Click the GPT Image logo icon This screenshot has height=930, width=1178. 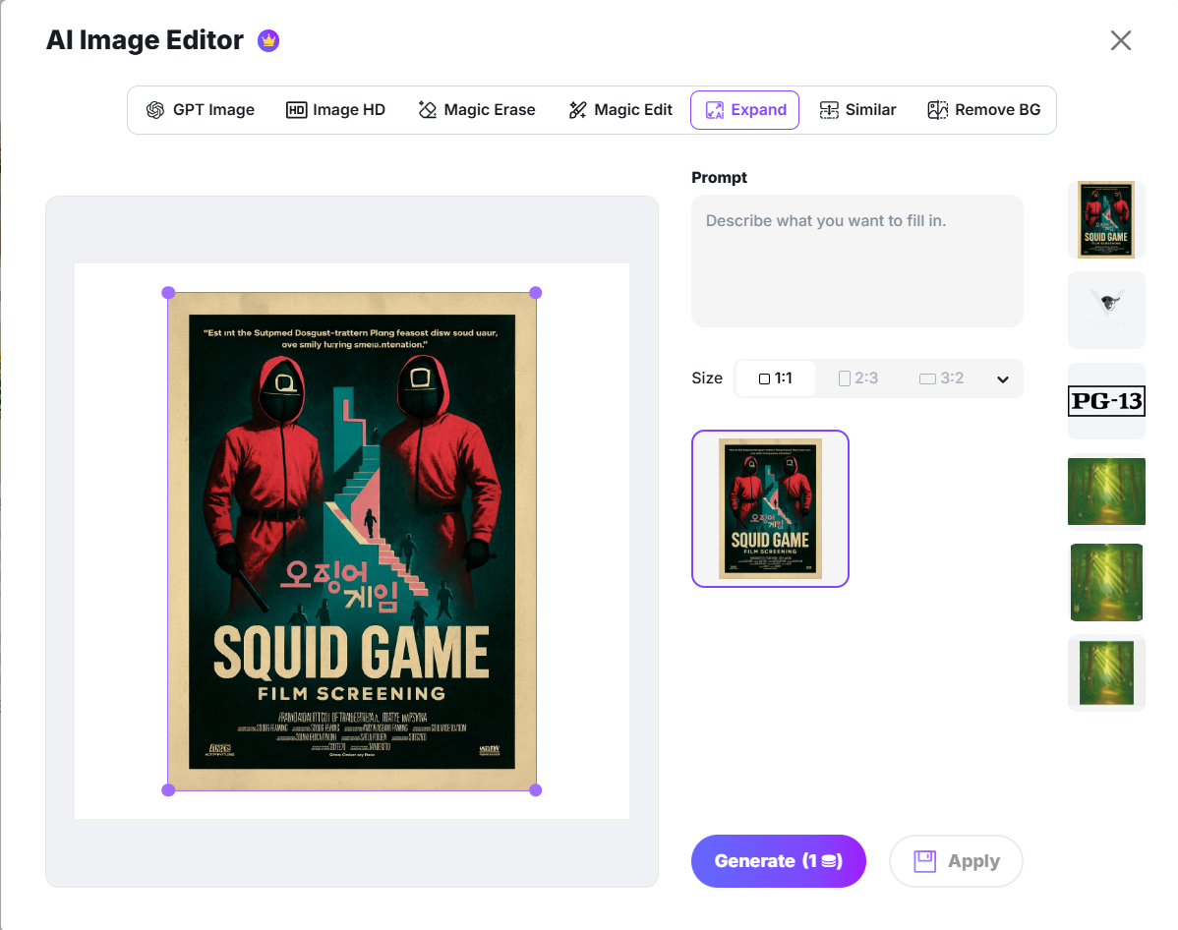pos(155,110)
